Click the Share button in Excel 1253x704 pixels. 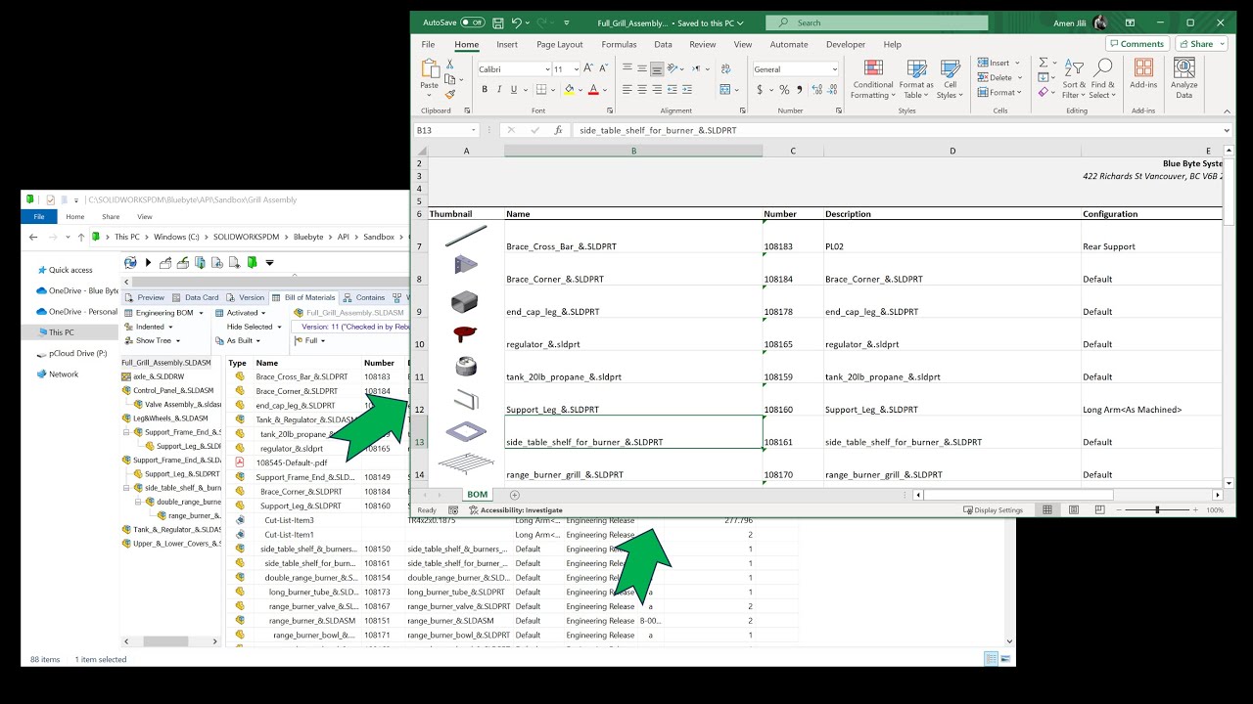pos(1201,44)
